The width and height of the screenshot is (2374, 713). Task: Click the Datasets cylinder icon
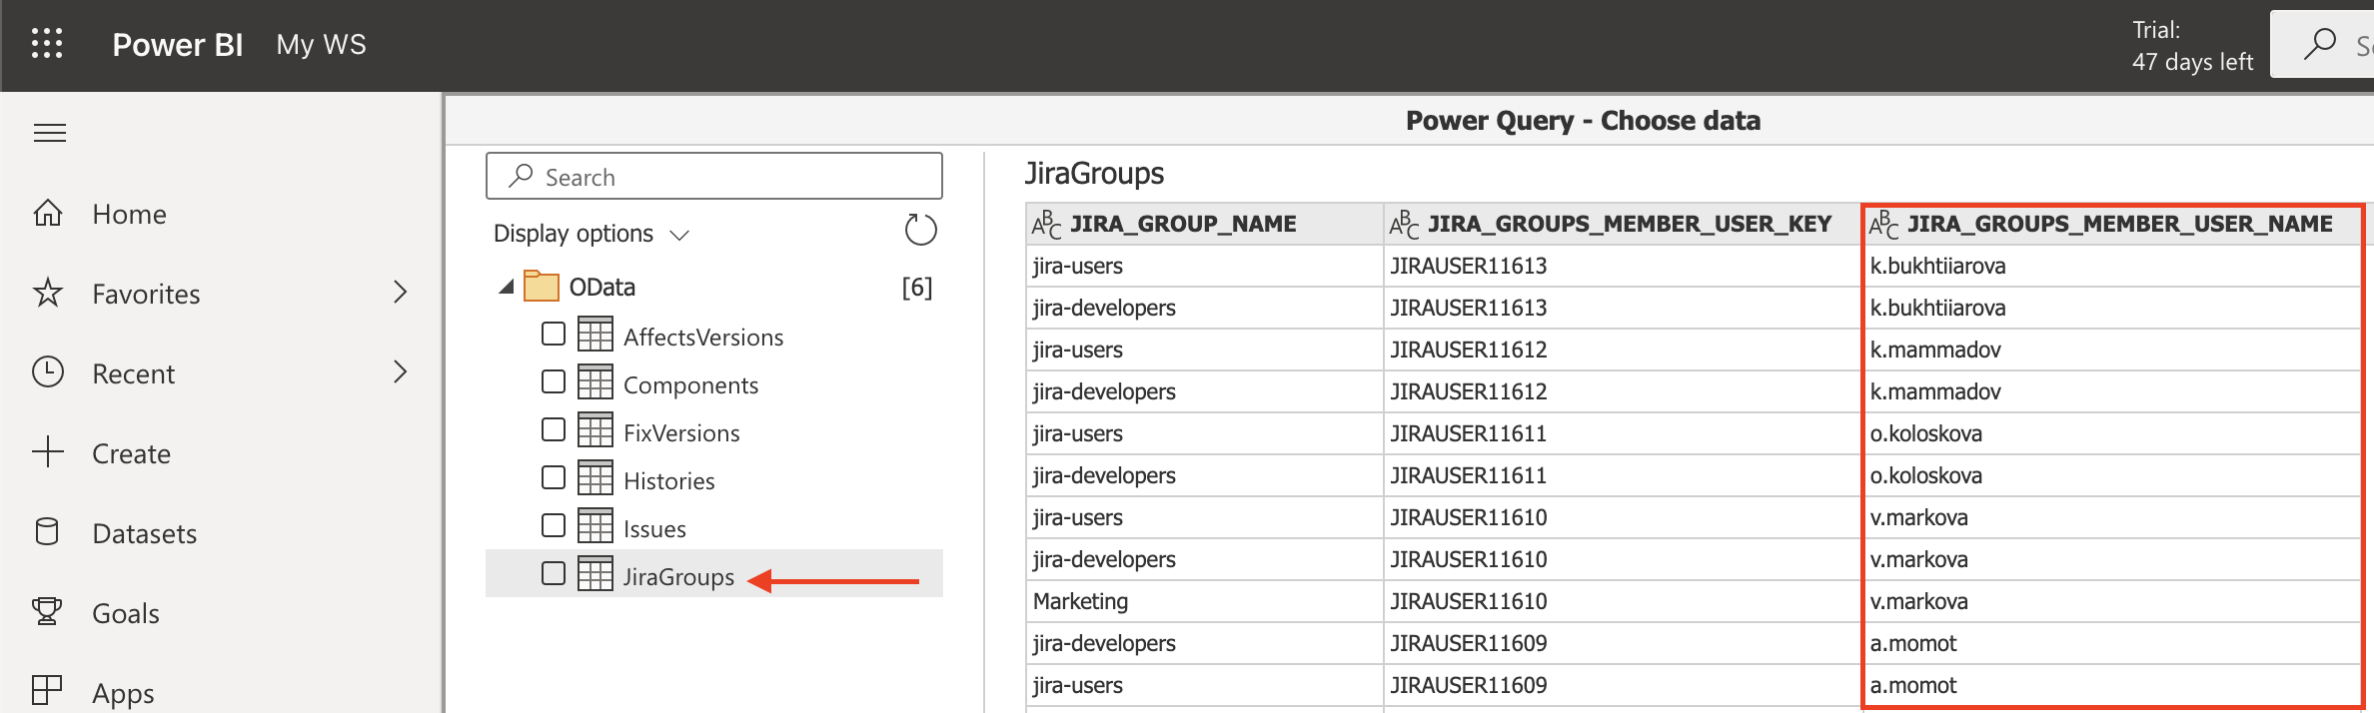(47, 532)
